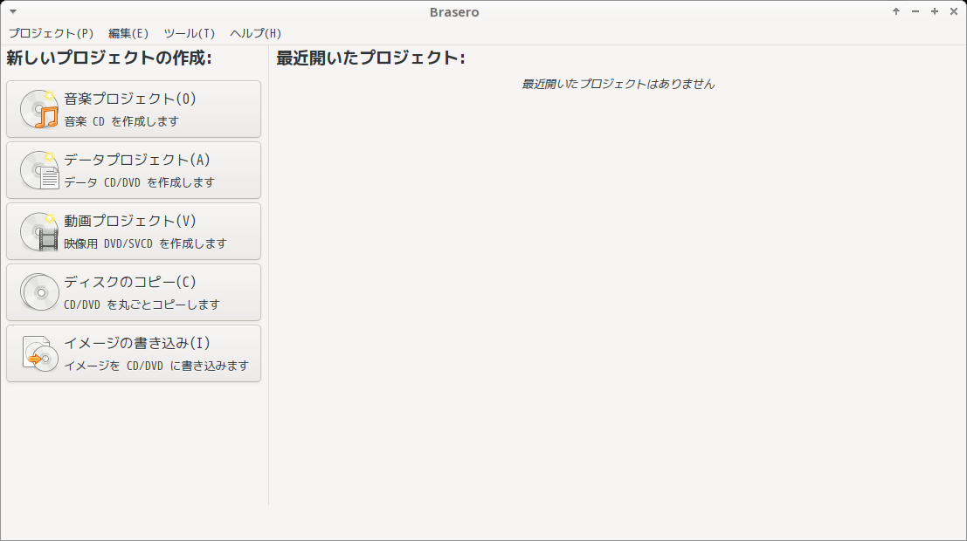
Task: Open the 編集(E) menu
Action: pyautogui.click(x=128, y=33)
